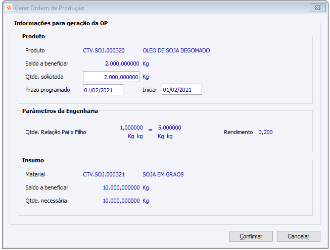This screenshot has width=330, height=250.
Task: Click the Qtde. Relação Pai x Filho label
Action: (56, 132)
